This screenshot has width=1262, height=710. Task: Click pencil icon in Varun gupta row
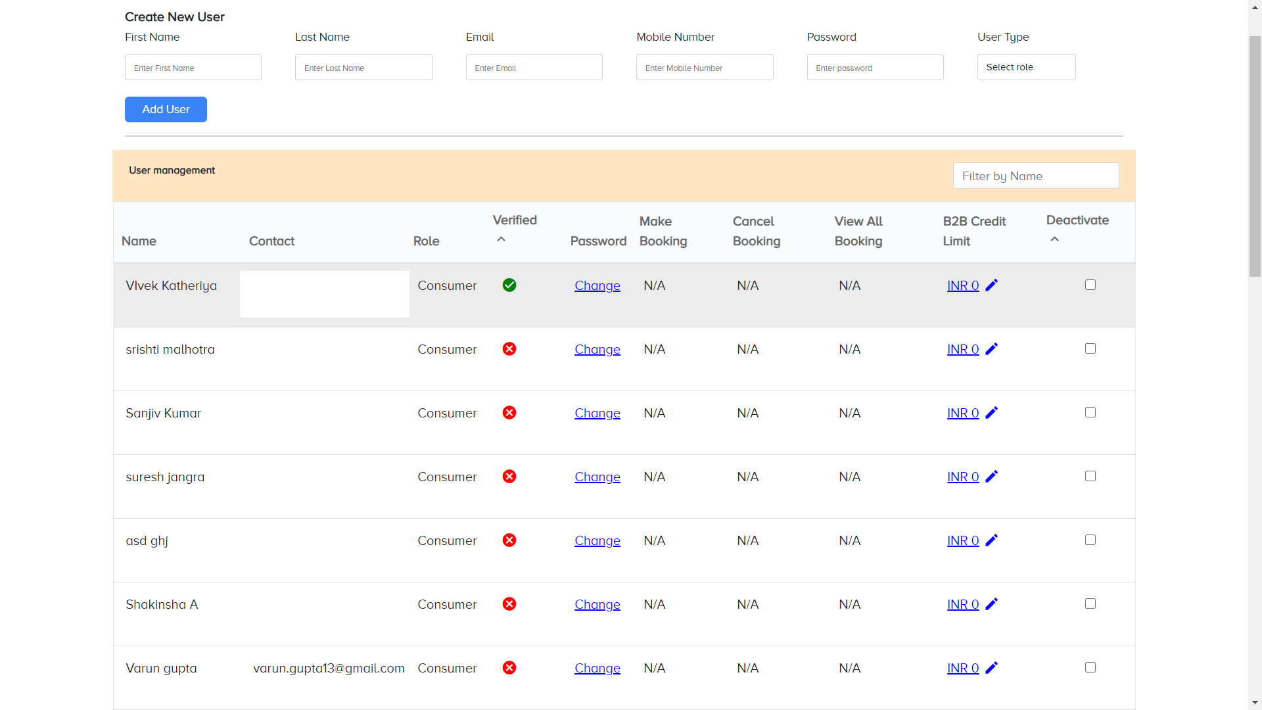(x=991, y=668)
